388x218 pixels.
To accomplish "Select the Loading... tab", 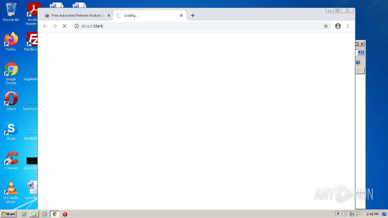I will [149, 15].
